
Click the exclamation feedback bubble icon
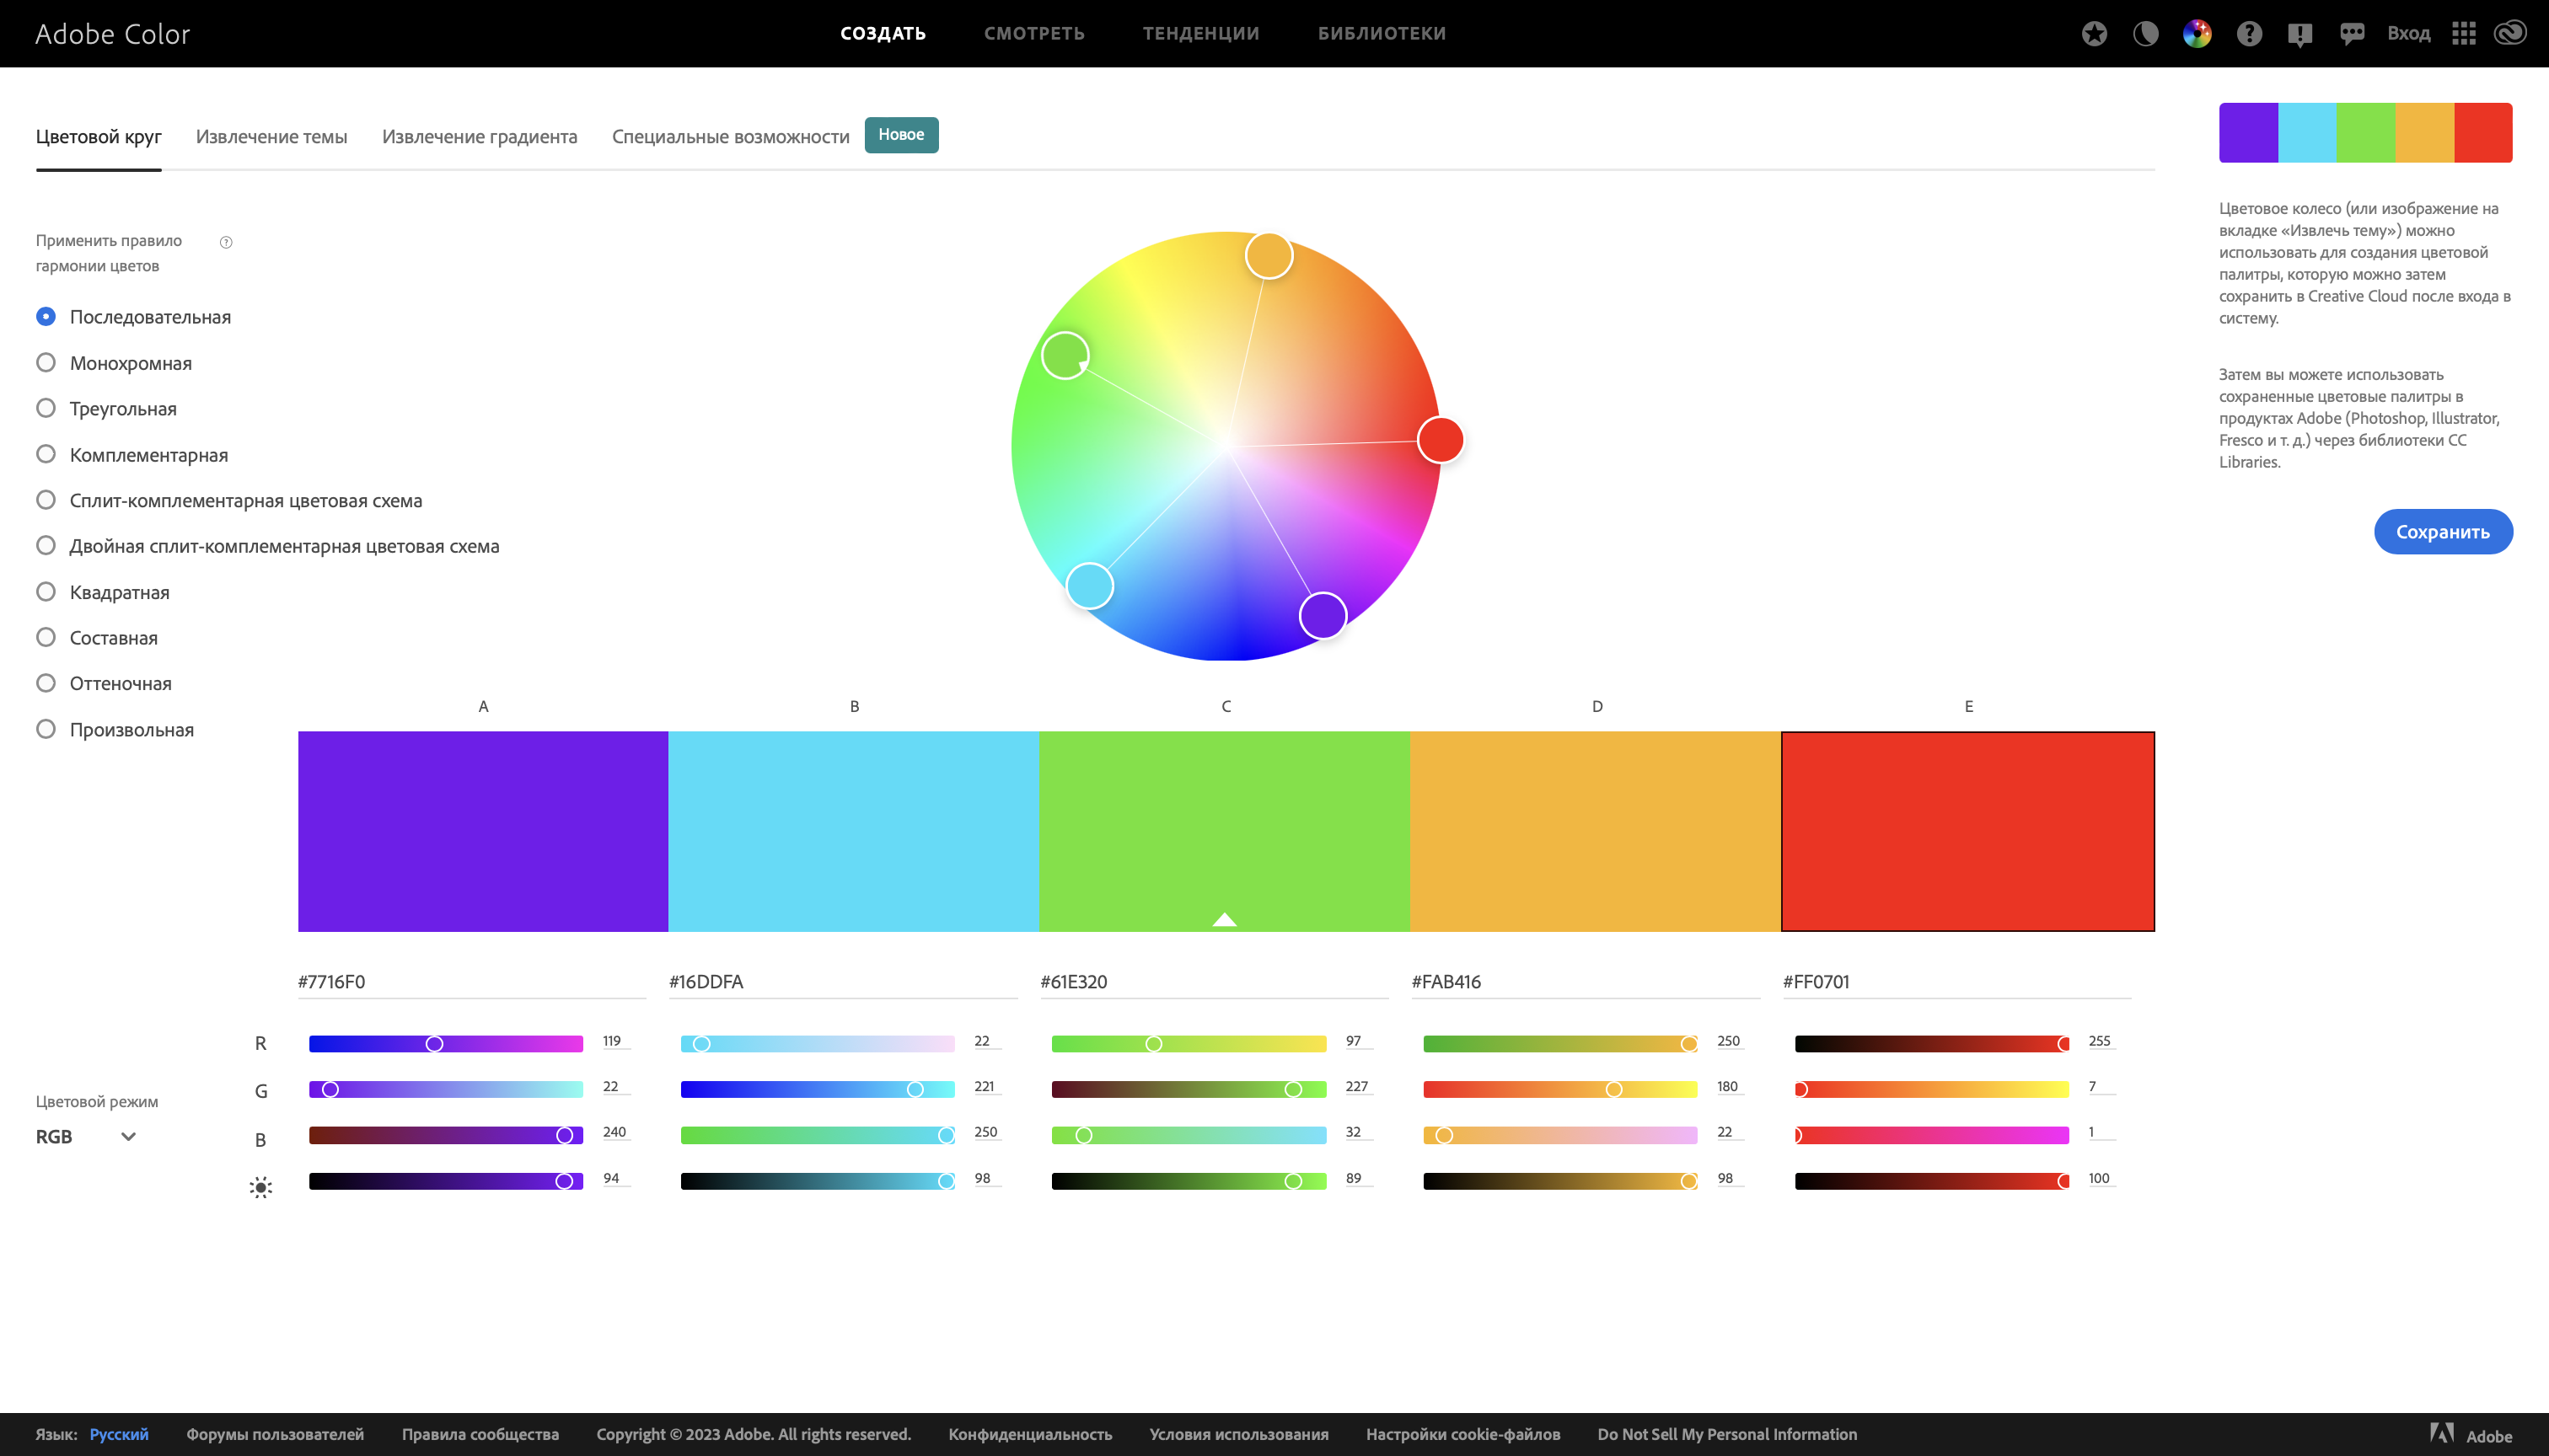pos(2299,35)
